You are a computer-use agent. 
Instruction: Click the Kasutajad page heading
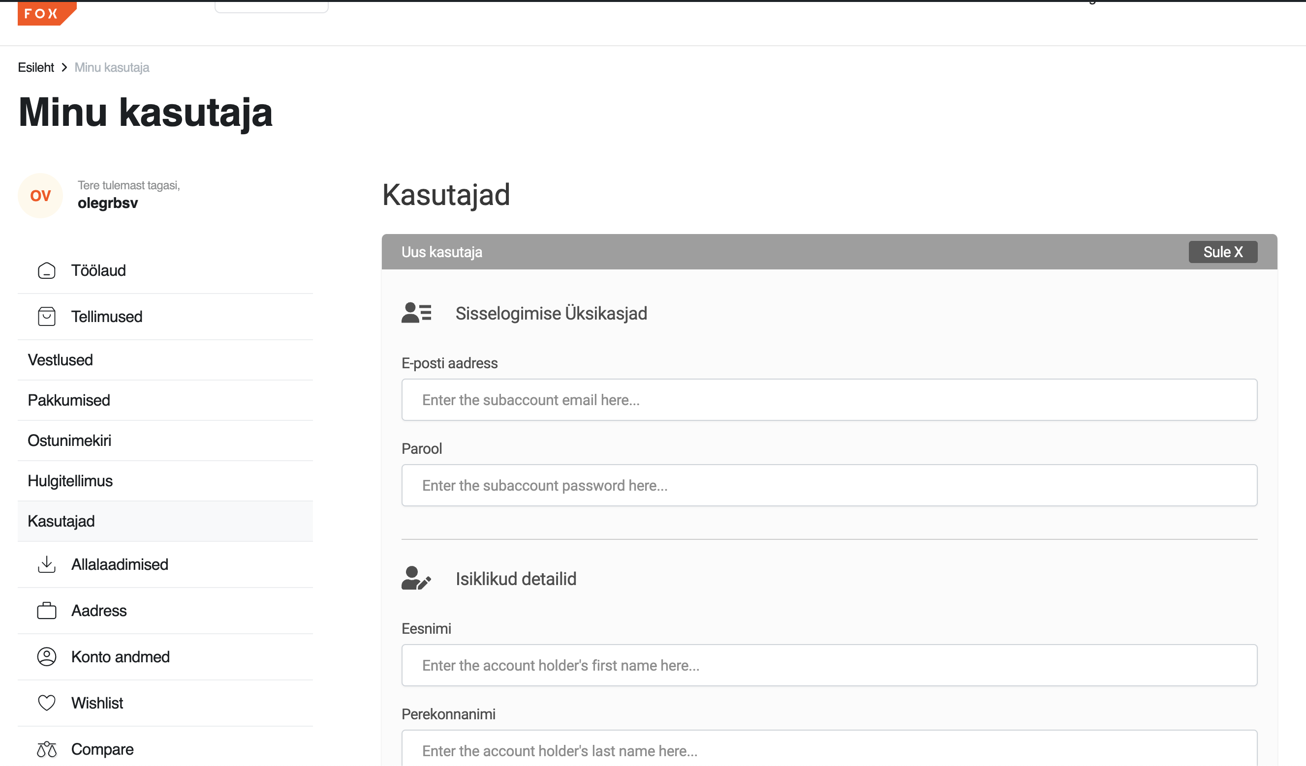tap(446, 195)
